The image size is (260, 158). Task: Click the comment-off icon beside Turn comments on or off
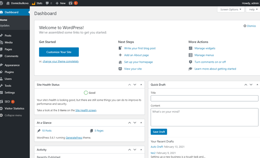coord(191,62)
